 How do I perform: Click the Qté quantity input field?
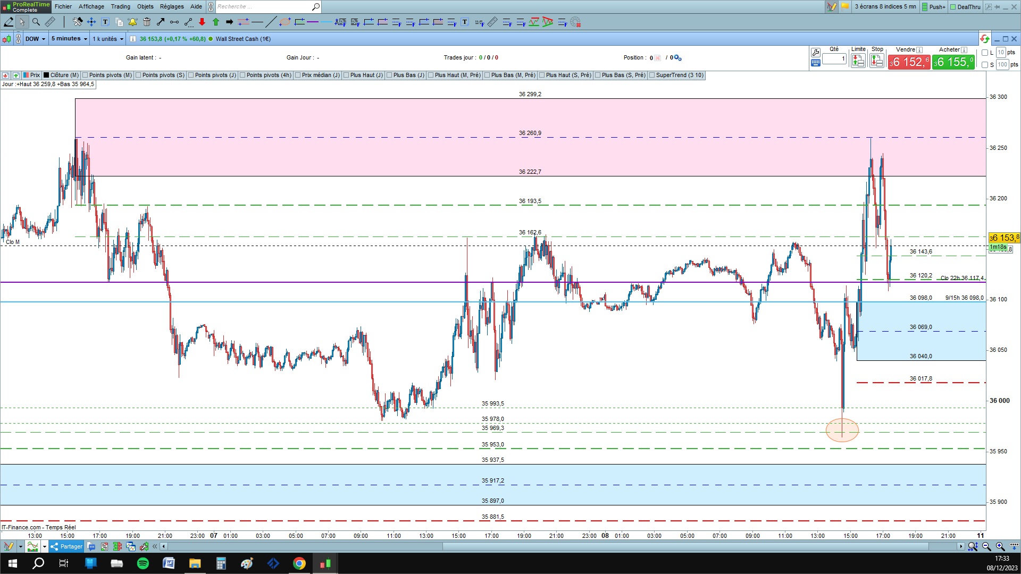pyautogui.click(x=834, y=58)
